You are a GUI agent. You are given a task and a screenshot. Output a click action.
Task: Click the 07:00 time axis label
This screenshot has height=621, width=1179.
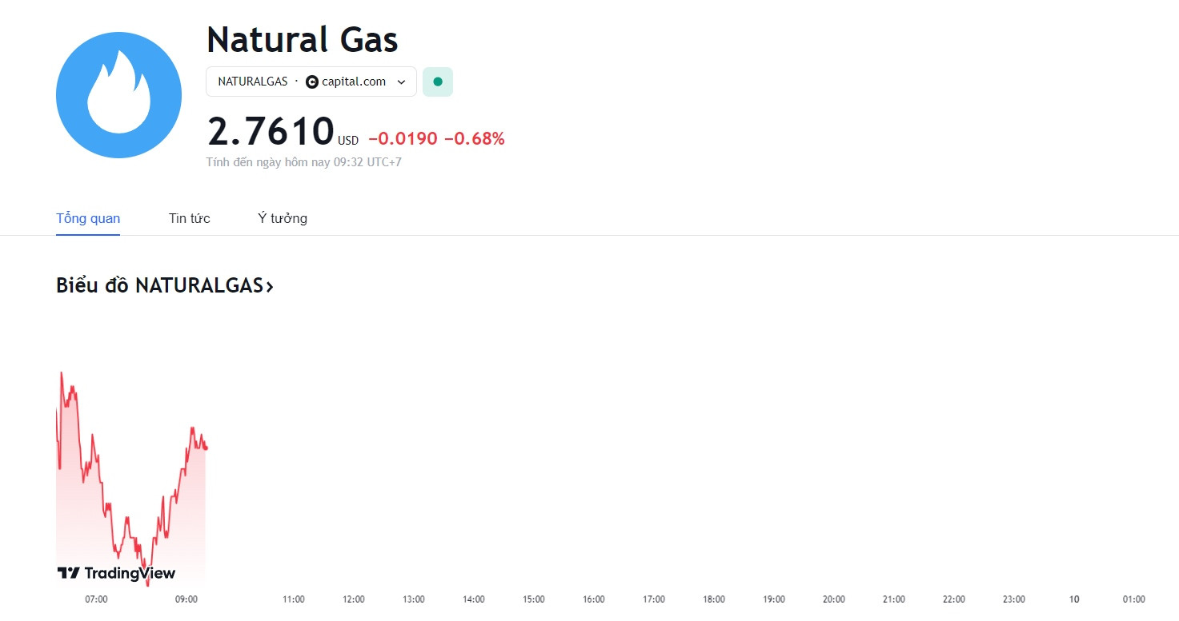click(x=96, y=599)
